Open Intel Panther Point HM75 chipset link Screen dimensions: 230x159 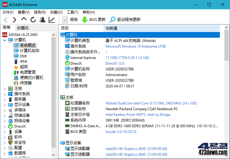[138, 115]
